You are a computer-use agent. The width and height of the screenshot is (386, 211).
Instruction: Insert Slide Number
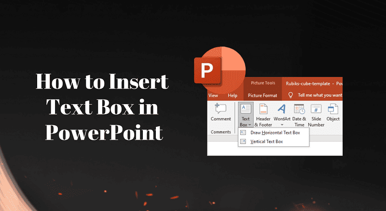316,115
